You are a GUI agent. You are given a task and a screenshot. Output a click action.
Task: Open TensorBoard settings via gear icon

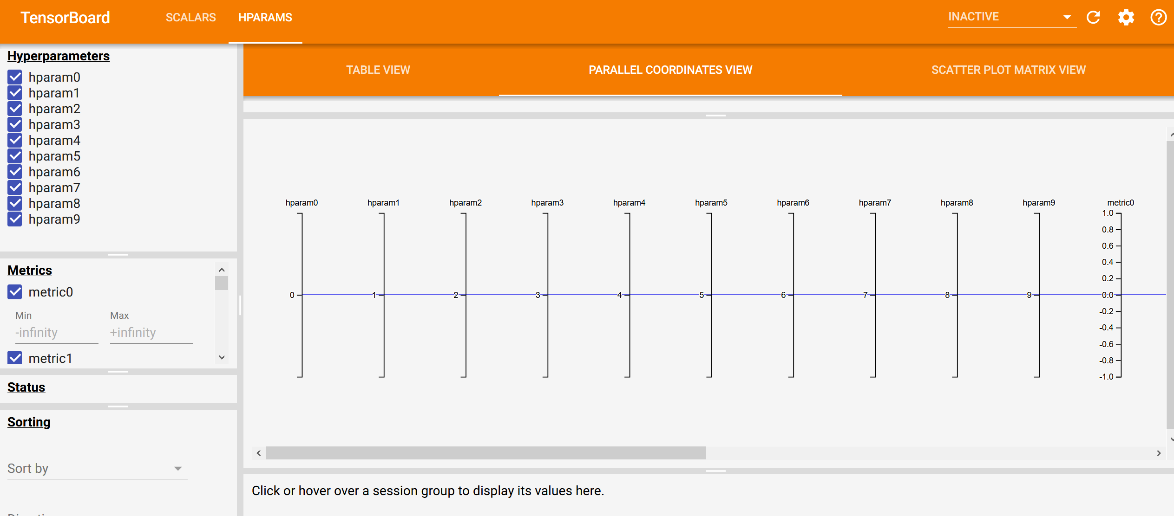pos(1126,17)
